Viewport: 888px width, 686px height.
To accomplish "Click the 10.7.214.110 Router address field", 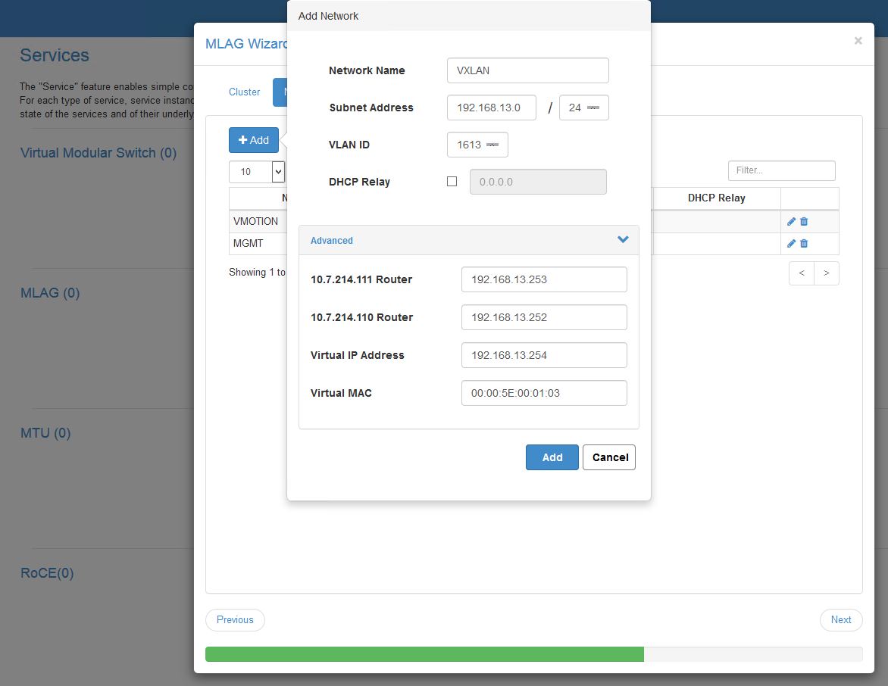I will click(544, 317).
